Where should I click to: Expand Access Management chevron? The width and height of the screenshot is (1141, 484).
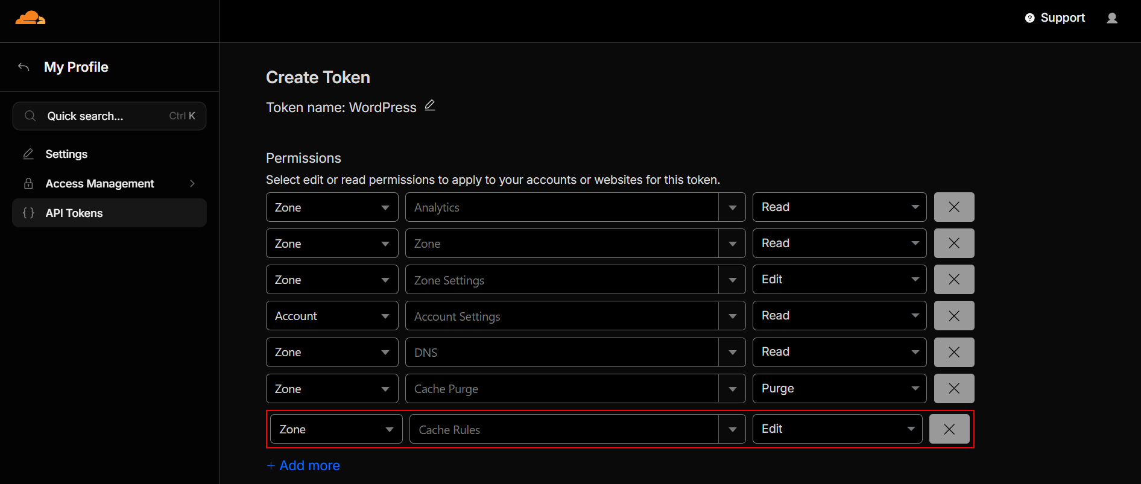click(192, 184)
